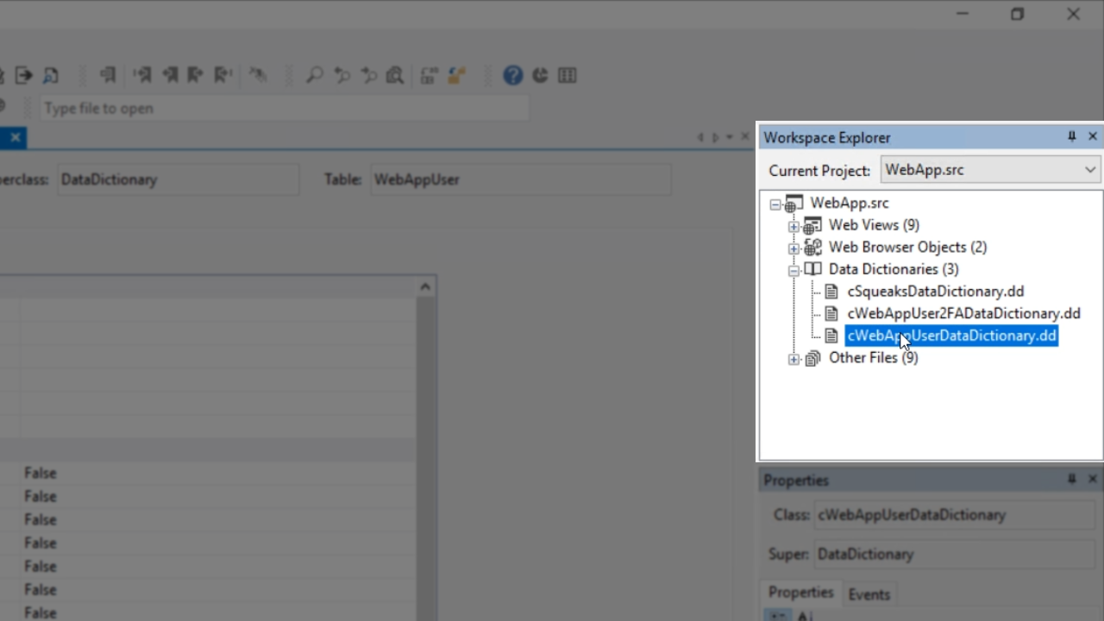Click the grid scrollbar up arrow
Screen dimensions: 1104x621
425,287
